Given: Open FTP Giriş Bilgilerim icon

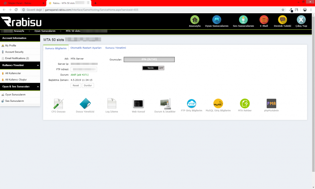Looking at the screenshot, I should [x=191, y=103].
